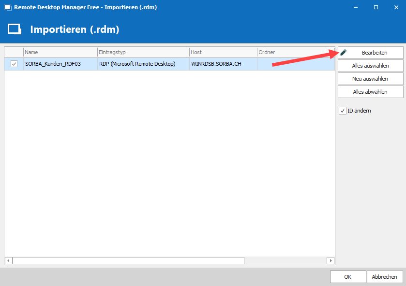The width and height of the screenshot is (406, 286).
Task: Click Alles abwählen to deselect everything
Action: [x=370, y=92]
